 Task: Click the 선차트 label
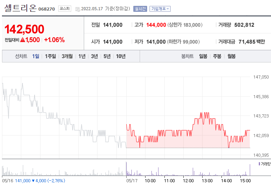click(x=21, y=56)
